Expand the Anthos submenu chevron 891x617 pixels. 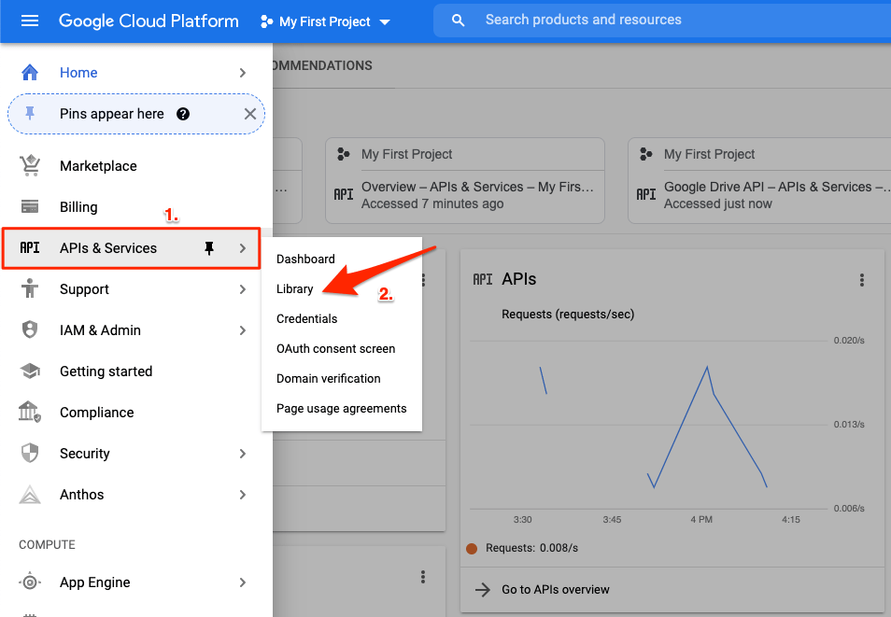(x=243, y=495)
